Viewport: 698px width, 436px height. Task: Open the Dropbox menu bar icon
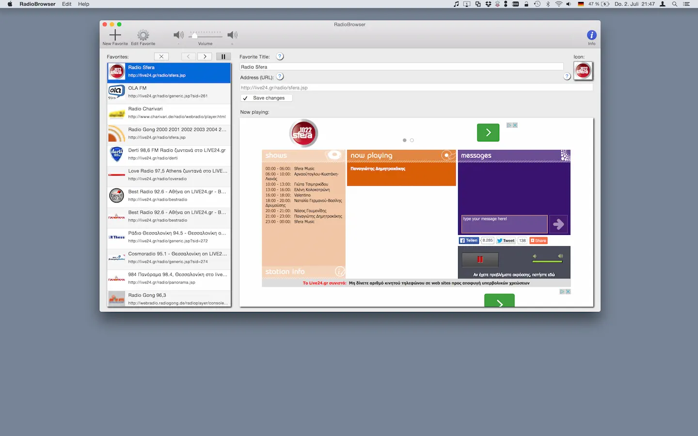[x=488, y=4]
